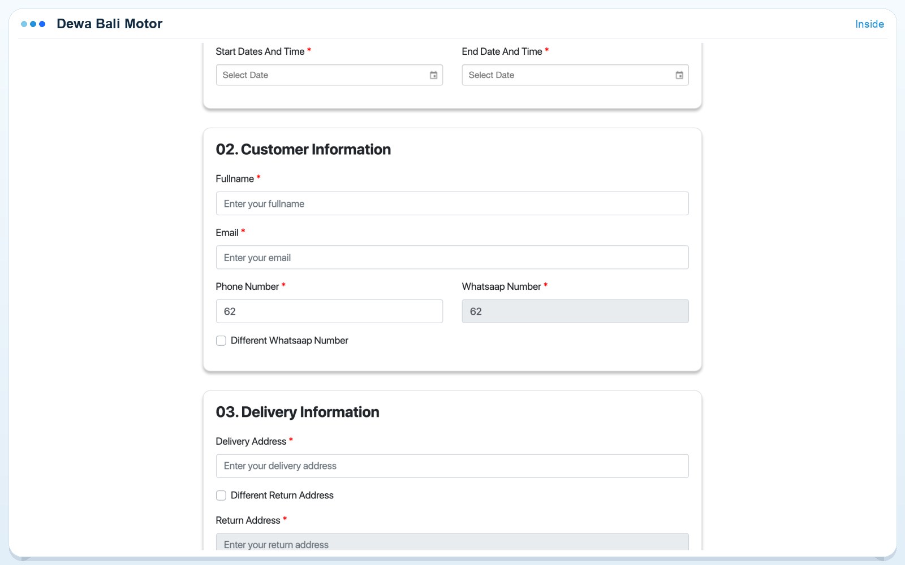Open calendar icon in Start Dates field

433,75
